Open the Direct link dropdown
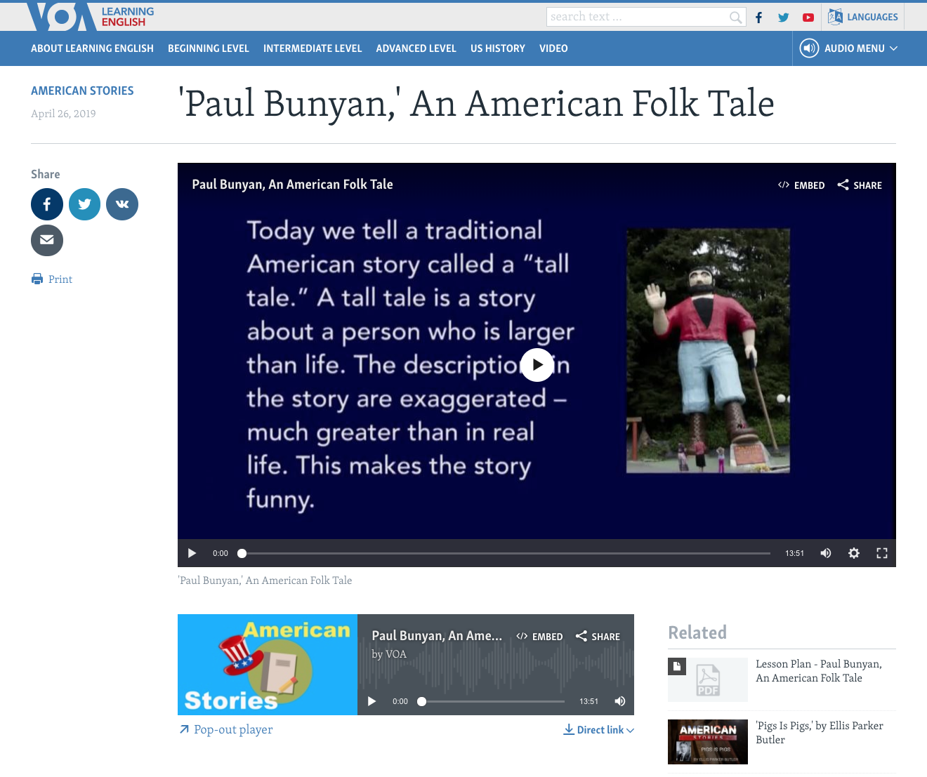 tap(598, 729)
